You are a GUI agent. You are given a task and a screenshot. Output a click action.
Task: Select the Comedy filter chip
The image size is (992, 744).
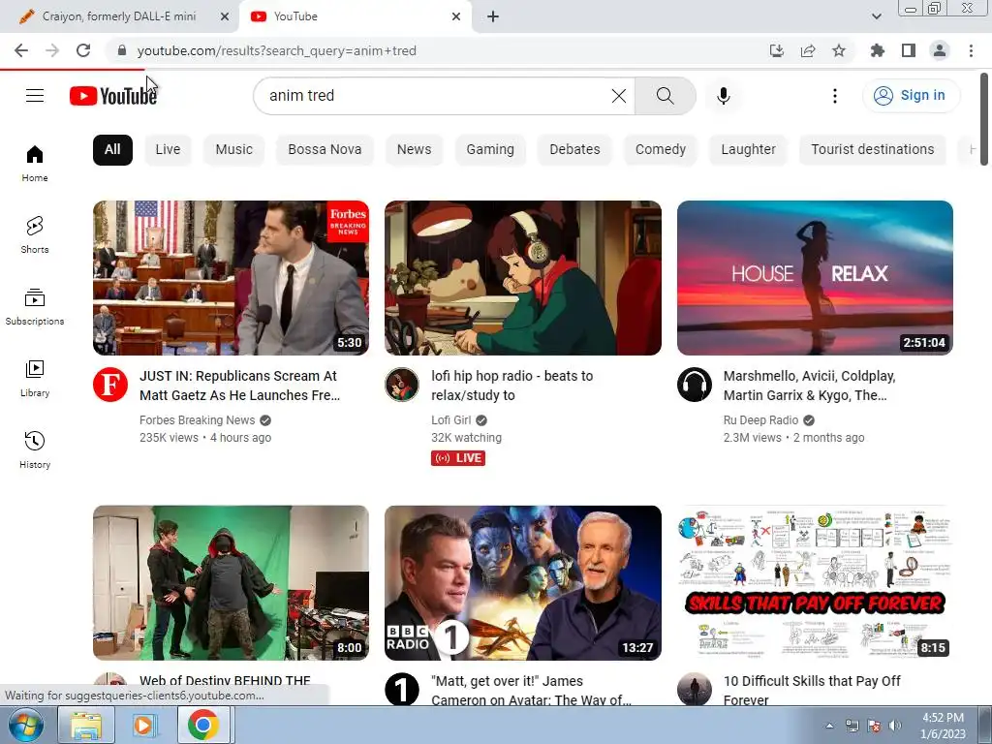click(661, 150)
